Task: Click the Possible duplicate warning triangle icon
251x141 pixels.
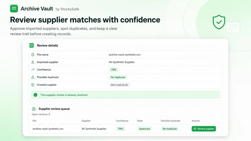Action: pyautogui.click(x=33, y=77)
